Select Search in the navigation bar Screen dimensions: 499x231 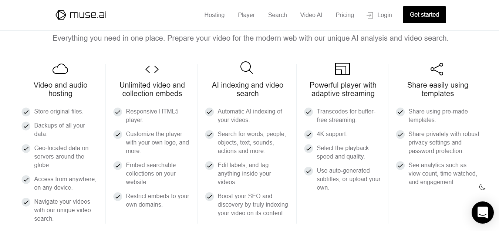tap(277, 15)
